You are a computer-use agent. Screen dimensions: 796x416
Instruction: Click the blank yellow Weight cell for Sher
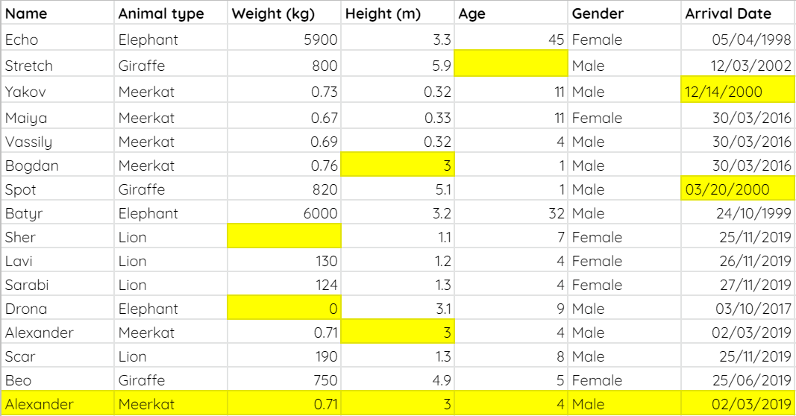tap(283, 237)
